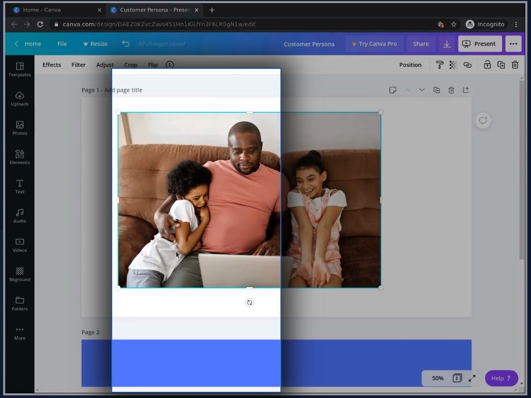The height and width of the screenshot is (398, 531).
Task: Click the copy style paint roller icon
Action: 440,65
